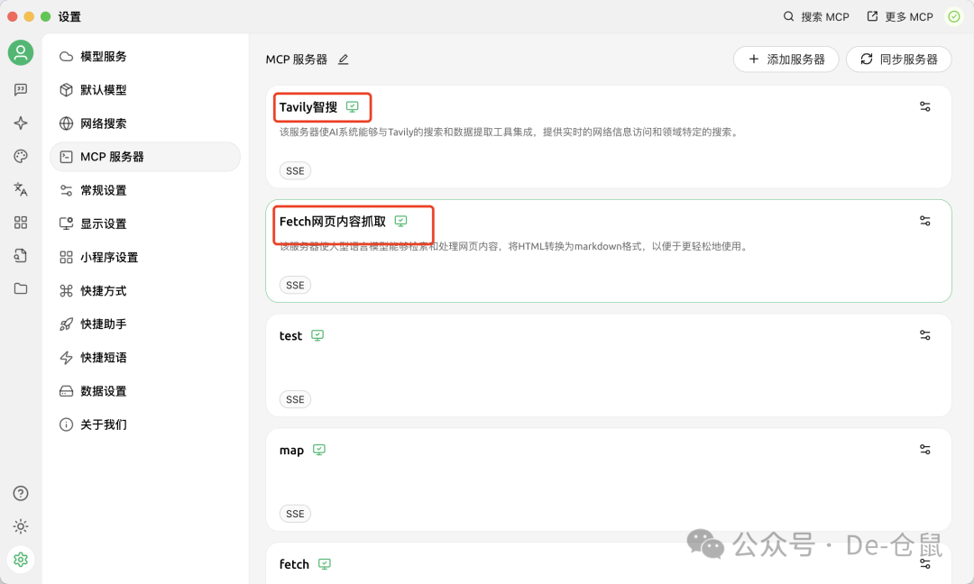974x584 pixels.
Task: Open the chat assistant icon in sidebar
Action: click(21, 90)
